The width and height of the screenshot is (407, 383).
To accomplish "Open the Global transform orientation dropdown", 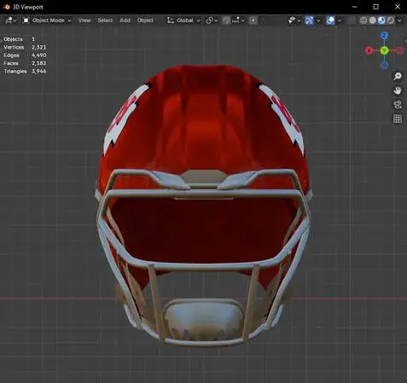I will pyautogui.click(x=183, y=20).
